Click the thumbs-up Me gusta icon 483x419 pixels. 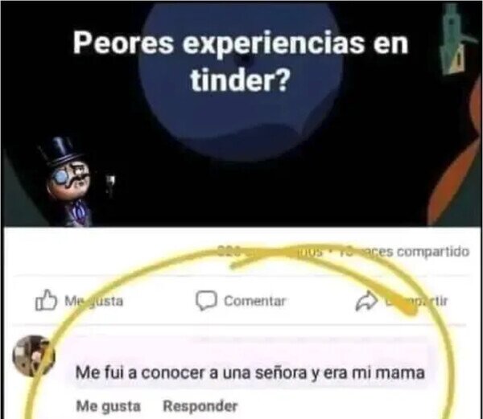(x=46, y=300)
